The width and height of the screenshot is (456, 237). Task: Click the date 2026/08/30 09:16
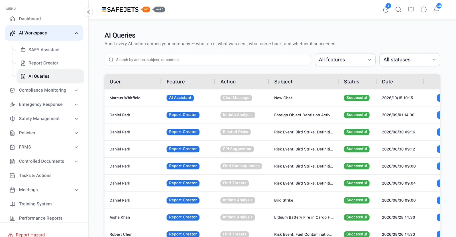(398, 132)
